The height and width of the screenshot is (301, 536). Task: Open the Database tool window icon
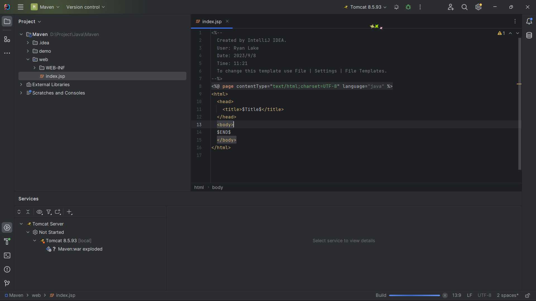(x=529, y=35)
